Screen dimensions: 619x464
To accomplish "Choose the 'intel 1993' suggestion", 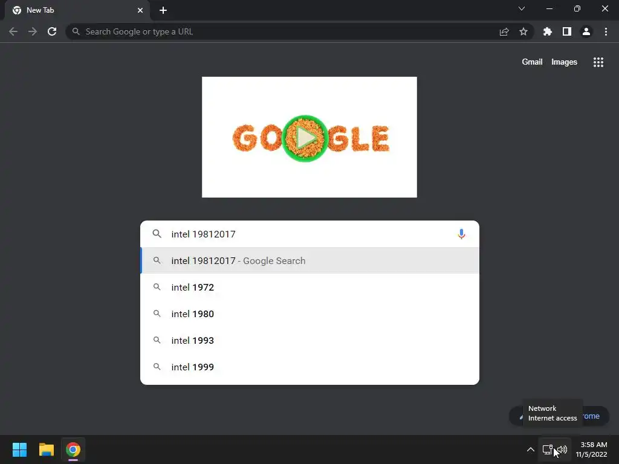I will 310,340.
